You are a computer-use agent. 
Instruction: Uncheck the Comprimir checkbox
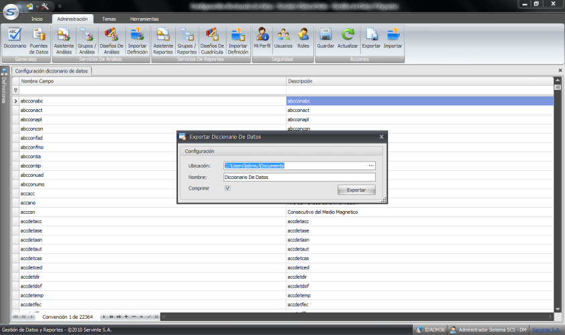click(228, 189)
